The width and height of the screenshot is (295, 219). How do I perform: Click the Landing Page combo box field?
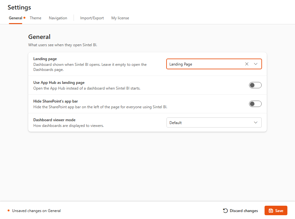[x=214, y=64]
